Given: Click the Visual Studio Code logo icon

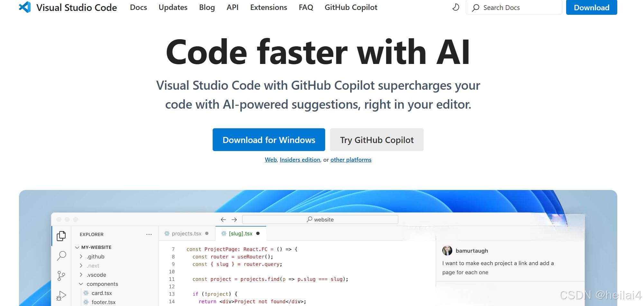Looking at the screenshot, I should click(x=25, y=7).
